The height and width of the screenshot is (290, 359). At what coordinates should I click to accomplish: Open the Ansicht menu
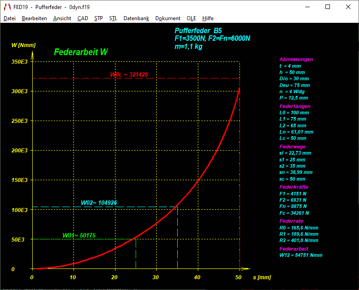point(62,18)
